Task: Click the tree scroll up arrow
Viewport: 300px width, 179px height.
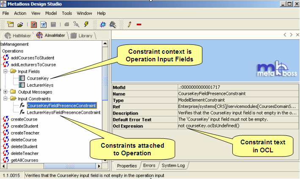Action: pos(105,44)
